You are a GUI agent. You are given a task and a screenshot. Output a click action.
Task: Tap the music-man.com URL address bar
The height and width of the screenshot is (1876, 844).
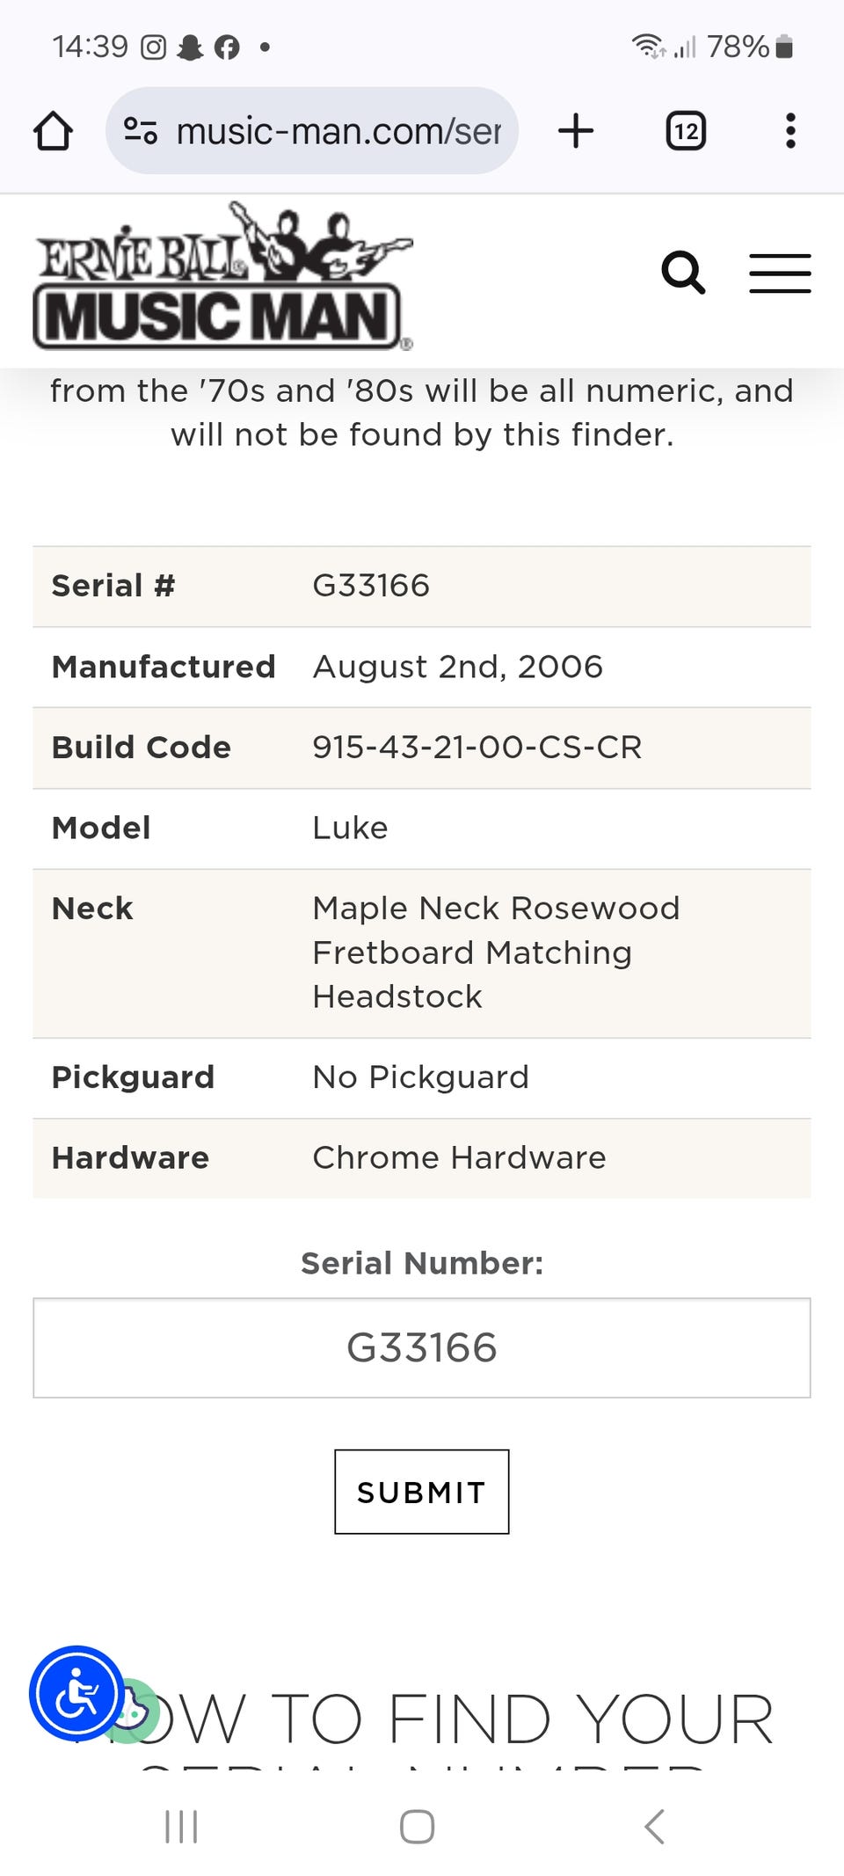pyautogui.click(x=338, y=131)
